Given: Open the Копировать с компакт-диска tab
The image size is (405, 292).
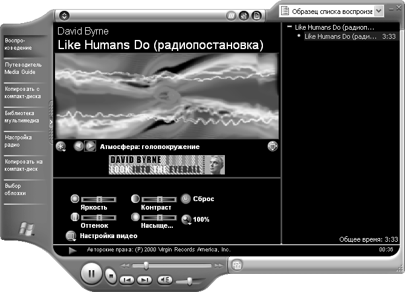Looking at the screenshot, I should point(25,93).
